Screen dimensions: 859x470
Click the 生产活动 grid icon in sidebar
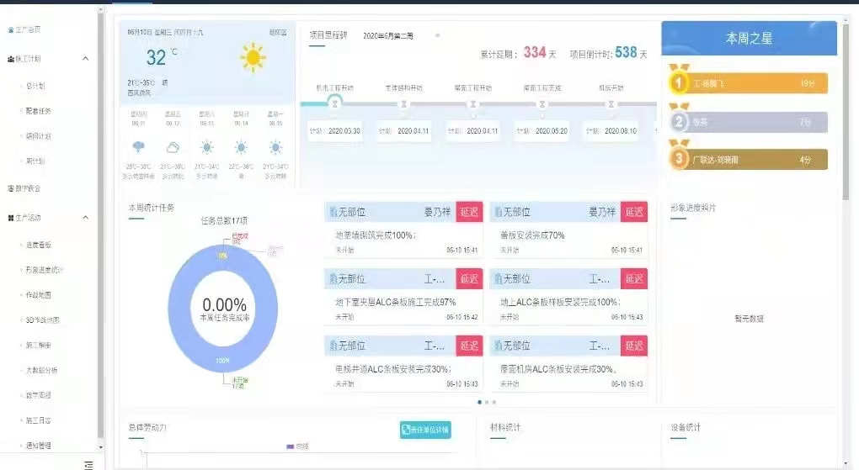pos(10,218)
